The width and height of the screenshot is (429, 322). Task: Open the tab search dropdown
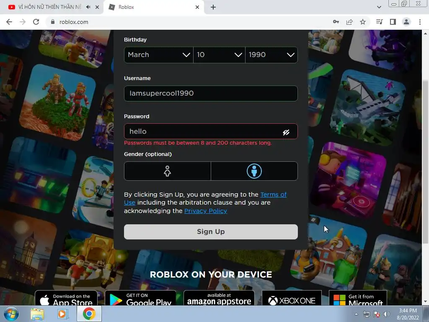pos(379,7)
